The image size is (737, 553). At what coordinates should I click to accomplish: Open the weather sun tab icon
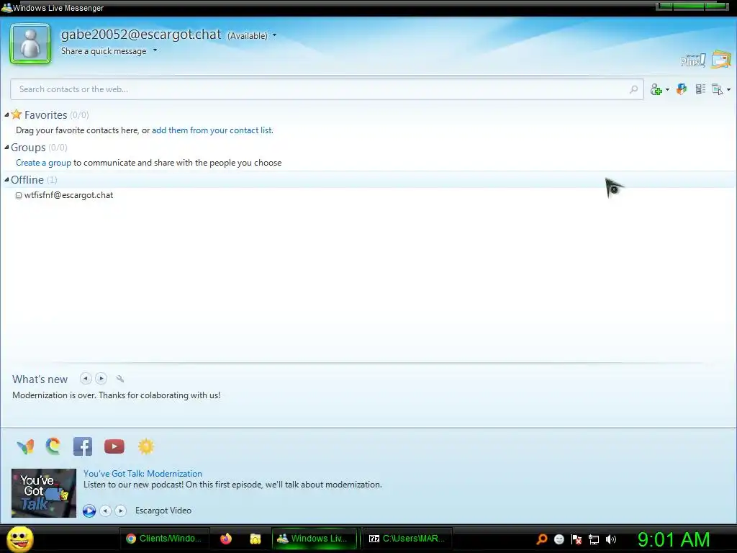tap(146, 446)
